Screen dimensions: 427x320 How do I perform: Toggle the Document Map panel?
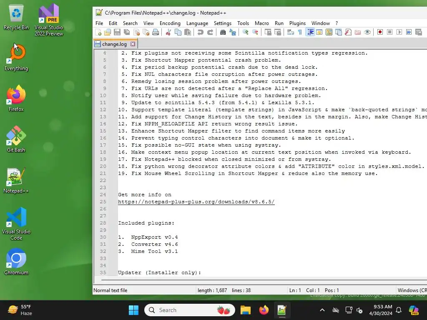pos(329,32)
